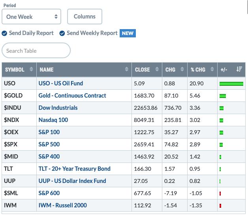Click the NAME column header label
The width and height of the screenshot is (248, 216).
[47, 70]
